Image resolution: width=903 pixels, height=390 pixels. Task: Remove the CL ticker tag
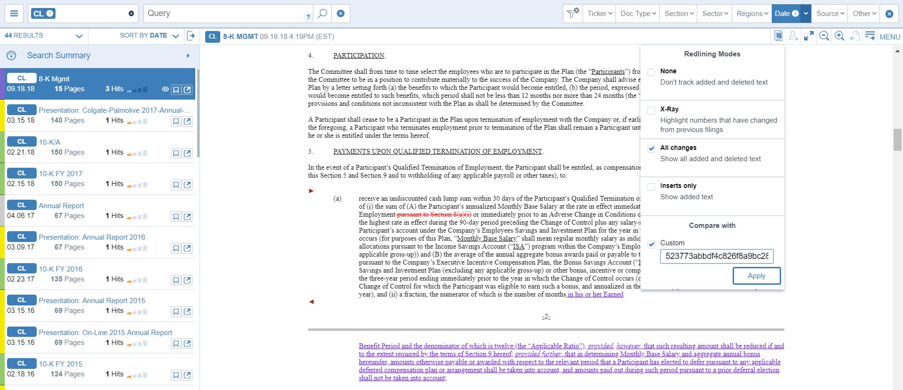[x=50, y=14]
